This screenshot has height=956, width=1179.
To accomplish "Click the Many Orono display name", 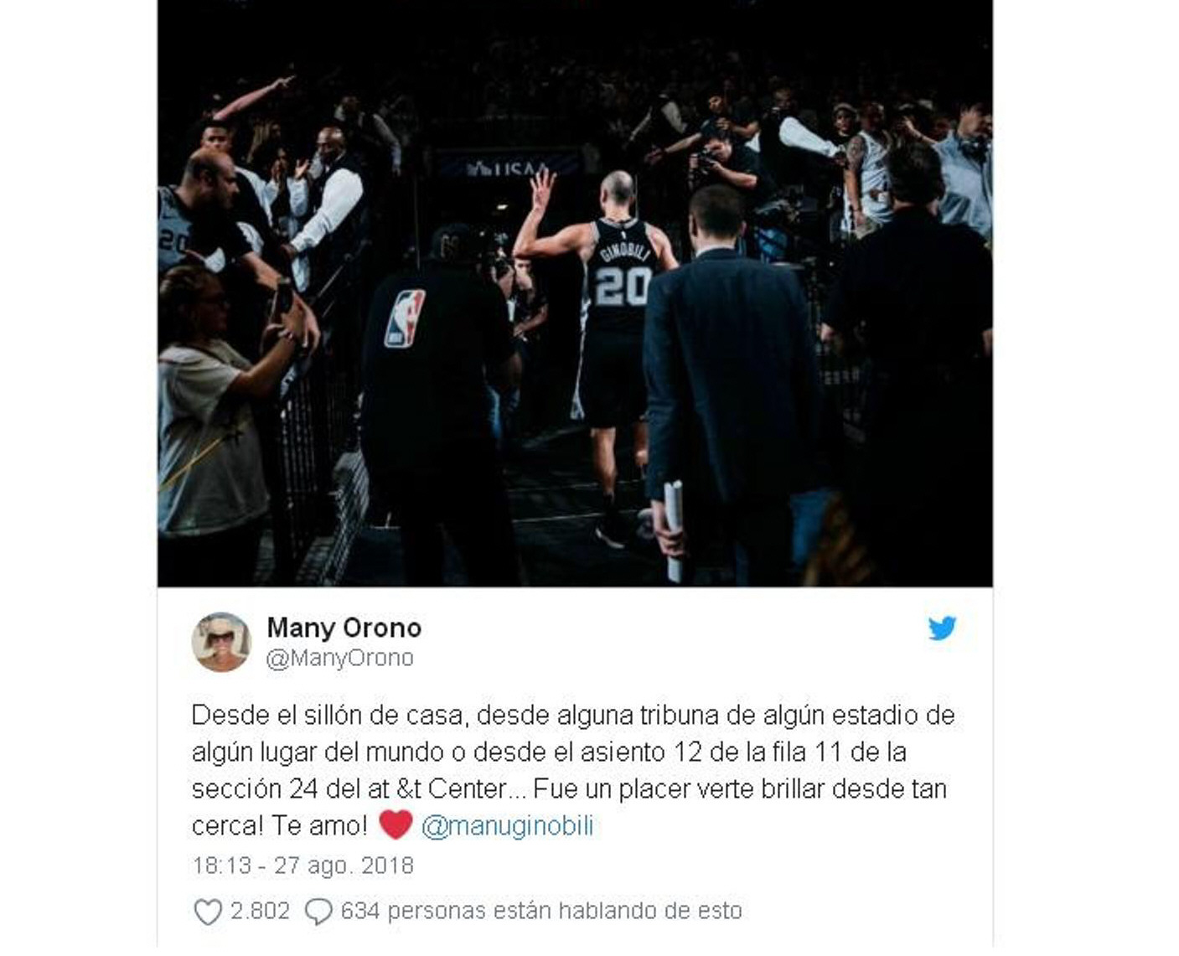I will 344,628.
